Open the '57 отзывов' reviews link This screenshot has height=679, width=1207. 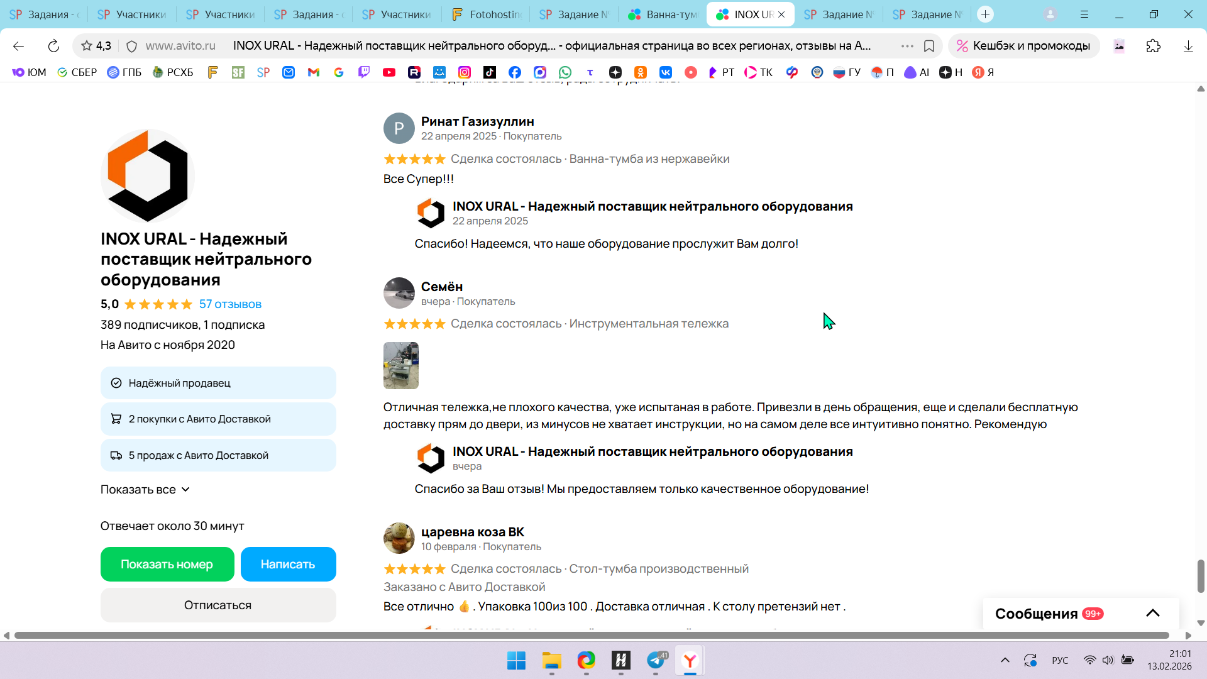pyautogui.click(x=230, y=304)
